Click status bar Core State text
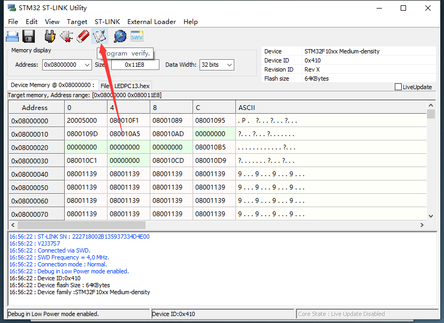The width and height of the screenshot is (444, 323). pyautogui.click(x=341, y=314)
